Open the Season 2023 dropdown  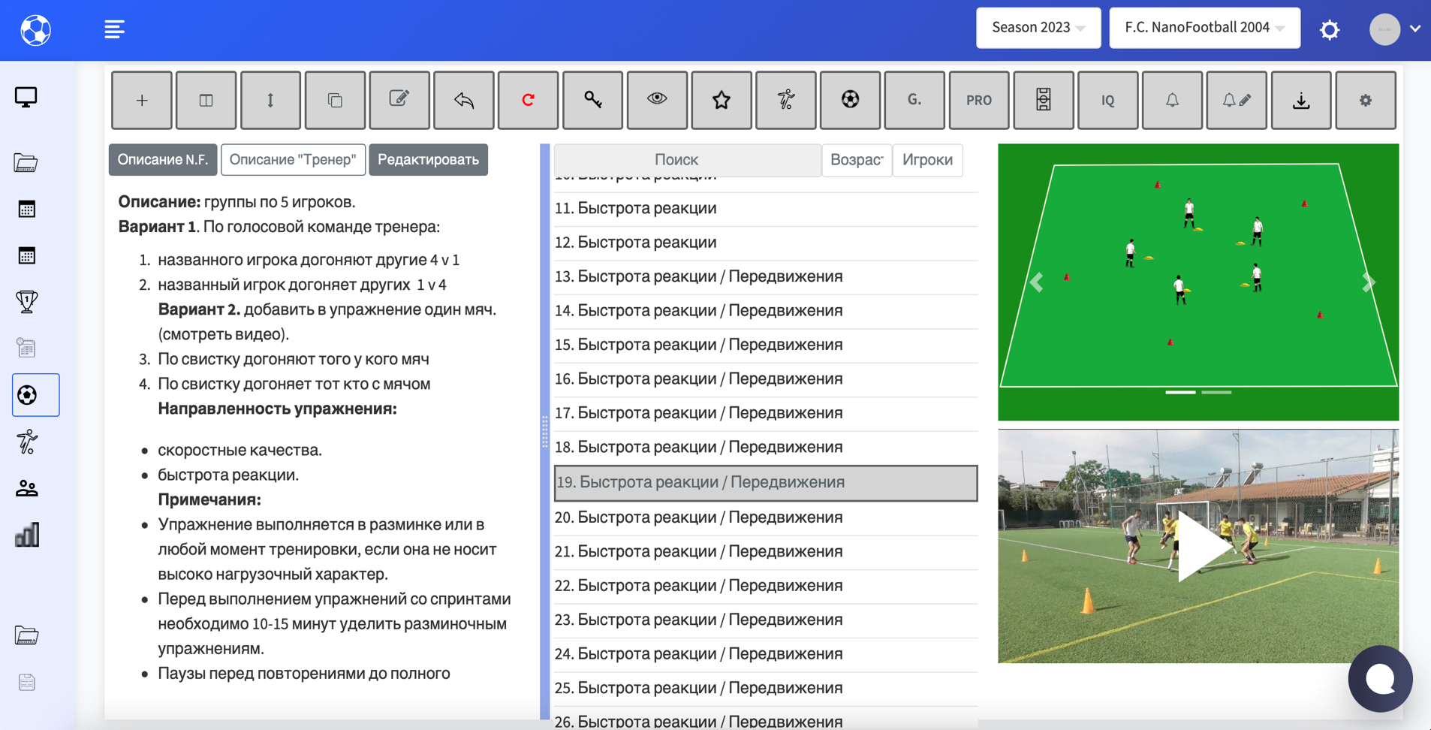click(x=1038, y=28)
